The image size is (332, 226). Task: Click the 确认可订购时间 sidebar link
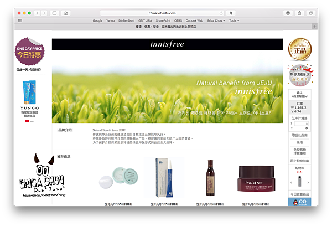(x=299, y=95)
